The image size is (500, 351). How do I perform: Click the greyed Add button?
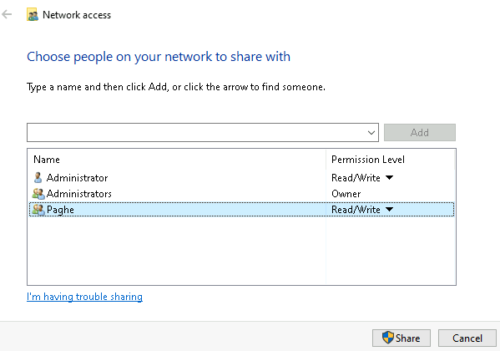[x=420, y=133]
